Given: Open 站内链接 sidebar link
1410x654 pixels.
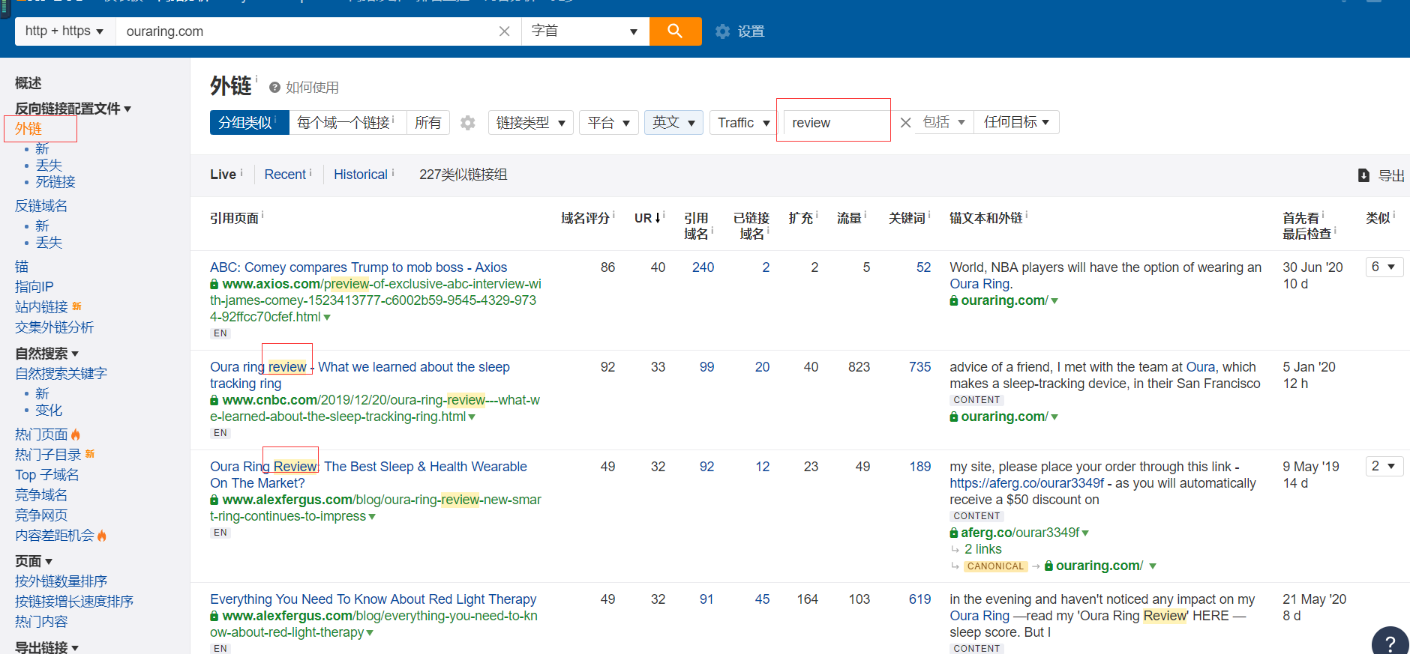Looking at the screenshot, I should [41, 307].
